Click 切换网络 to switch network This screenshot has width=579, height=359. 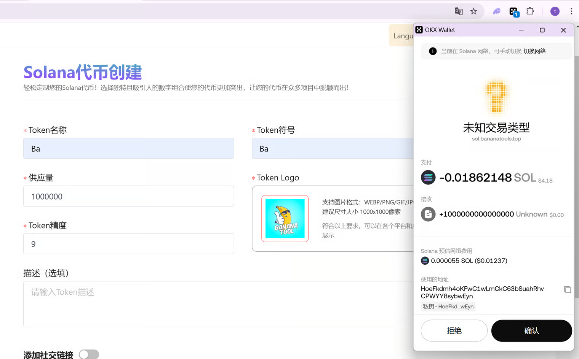click(534, 51)
